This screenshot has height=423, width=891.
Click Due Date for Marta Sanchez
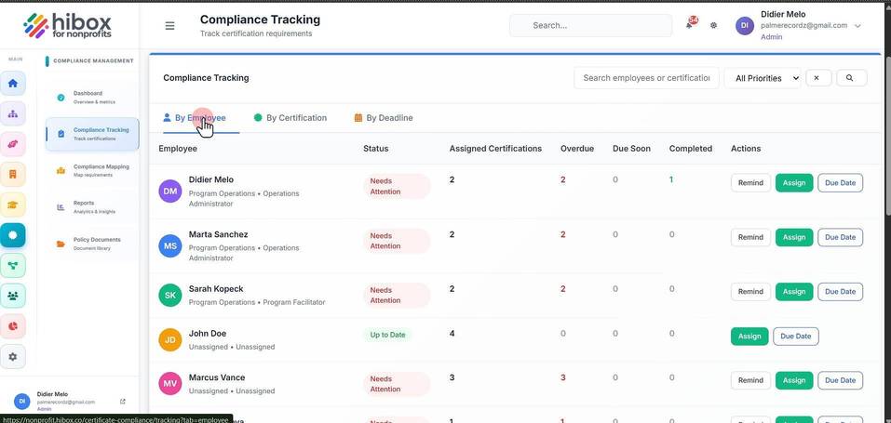(x=841, y=237)
